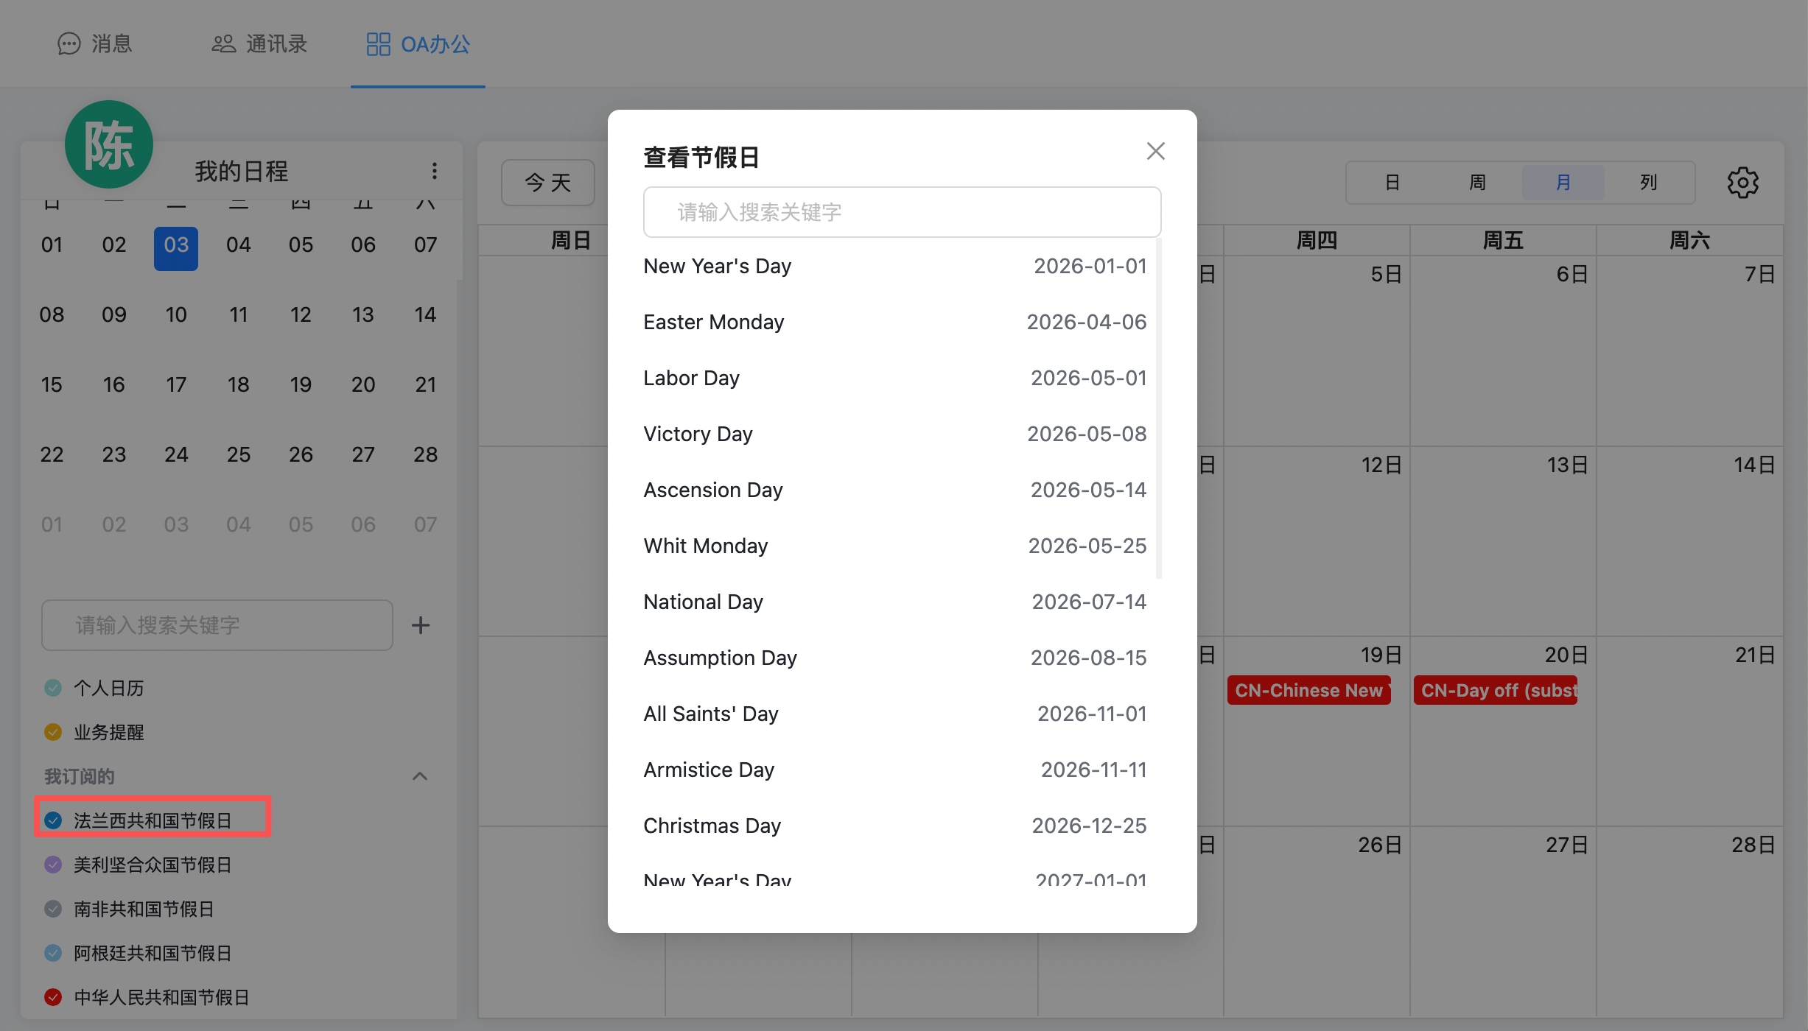Click the green 陈 user avatar
The width and height of the screenshot is (1808, 1031).
coord(109,144)
